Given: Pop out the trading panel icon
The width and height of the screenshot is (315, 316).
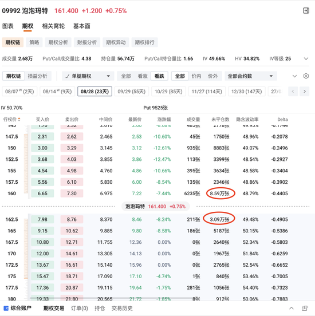Looking at the screenshot, I should point(305,308).
